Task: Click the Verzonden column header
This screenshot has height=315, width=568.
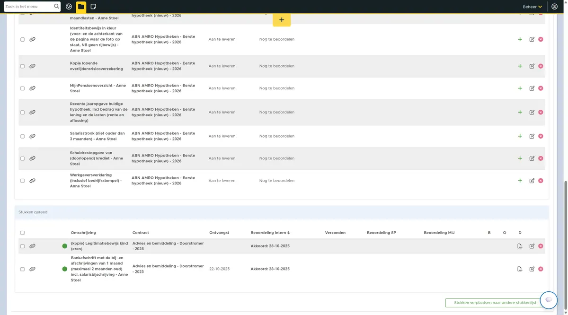Action: (x=335, y=233)
